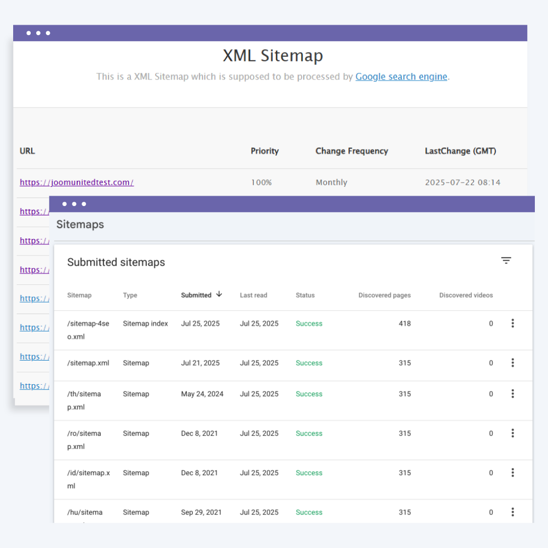
Task: Open the actions menu for /sitemap-4seo.xml
Action: tap(512, 323)
